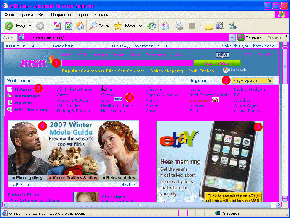Refresh the page with the Refresh icon
Screen dimensions: 290x218
[x=69, y=26]
